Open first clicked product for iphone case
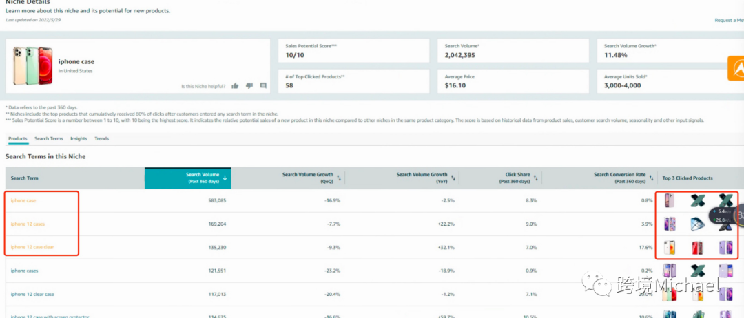Viewport: 744px width, 318px height. pos(670,200)
